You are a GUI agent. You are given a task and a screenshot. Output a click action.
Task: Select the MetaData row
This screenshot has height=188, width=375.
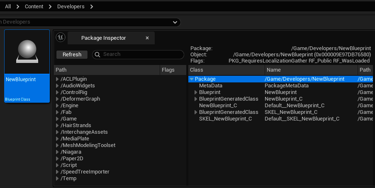coord(210,86)
